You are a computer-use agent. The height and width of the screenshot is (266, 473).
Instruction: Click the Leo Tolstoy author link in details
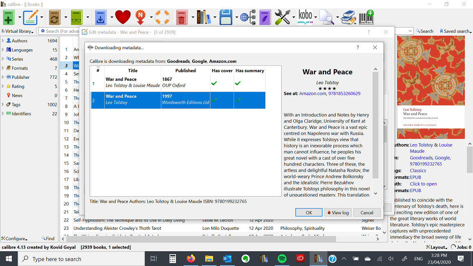coord(421,145)
